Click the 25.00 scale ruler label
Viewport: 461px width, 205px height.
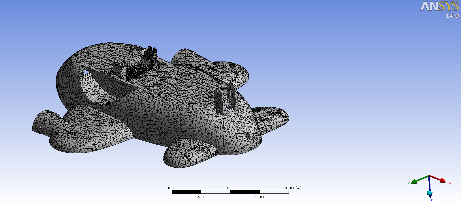[201, 197]
